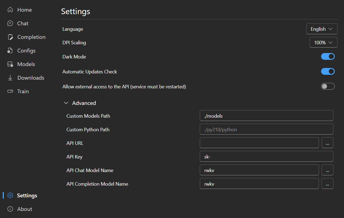Disable Automatic Updates Check toggle
The height and width of the screenshot is (218, 344).
pos(328,71)
